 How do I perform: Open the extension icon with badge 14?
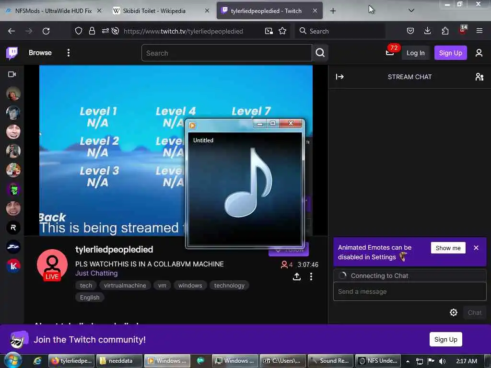(462, 30)
